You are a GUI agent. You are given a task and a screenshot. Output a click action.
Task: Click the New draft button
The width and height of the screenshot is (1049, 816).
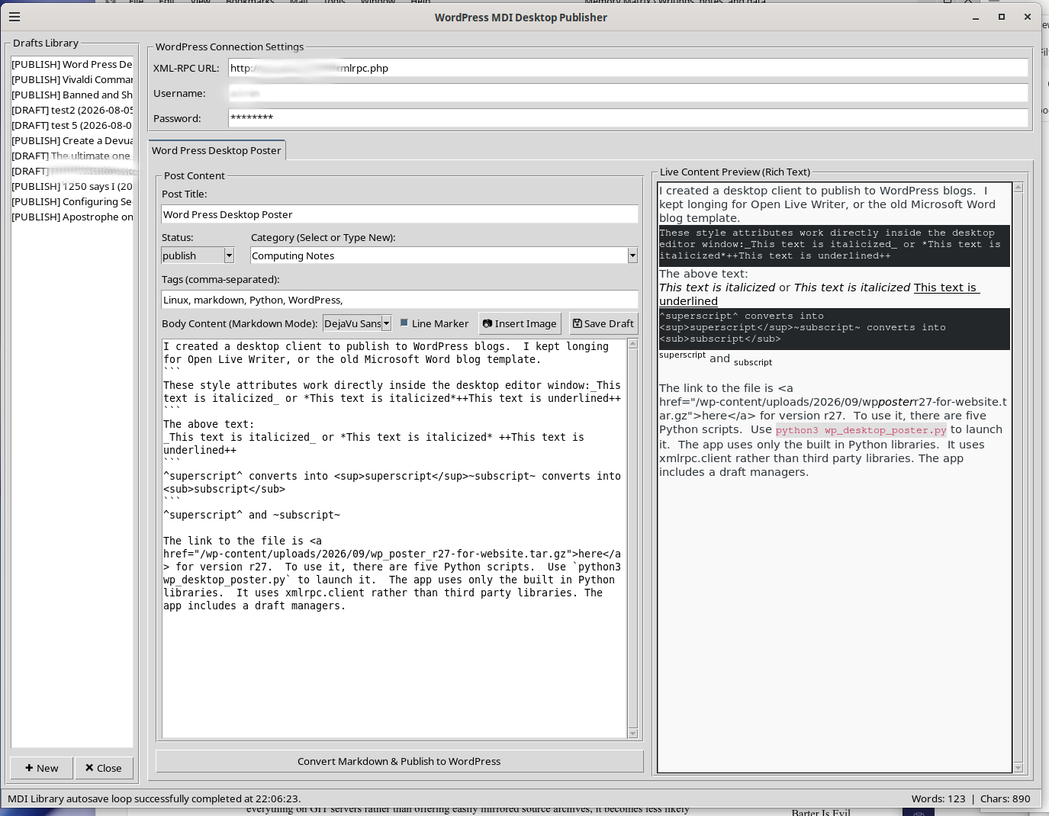tap(41, 768)
